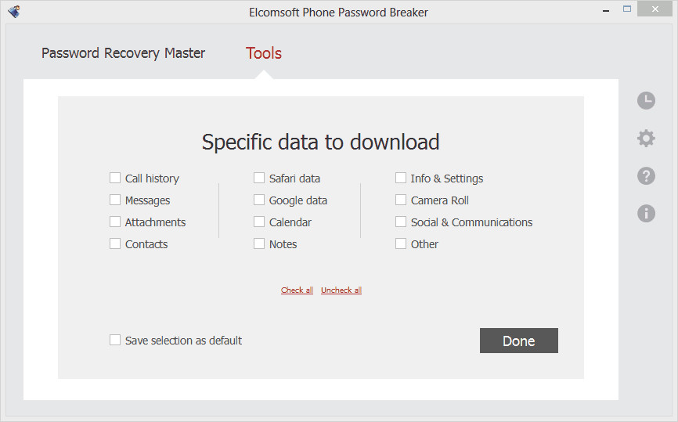Open the info icon in the sidebar
This screenshot has height=422, width=678.
(646, 212)
